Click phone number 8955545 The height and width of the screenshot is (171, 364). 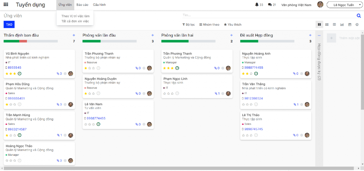14,68
